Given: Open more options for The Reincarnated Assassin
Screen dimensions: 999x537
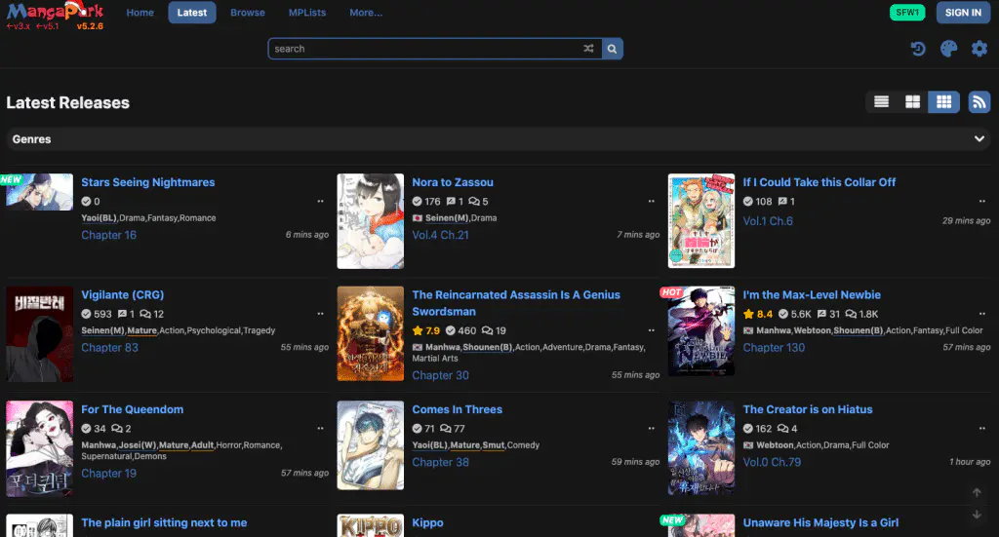Looking at the screenshot, I should click(651, 330).
